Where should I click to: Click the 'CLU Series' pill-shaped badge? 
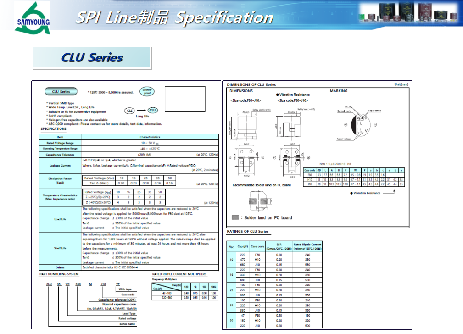[61, 92]
